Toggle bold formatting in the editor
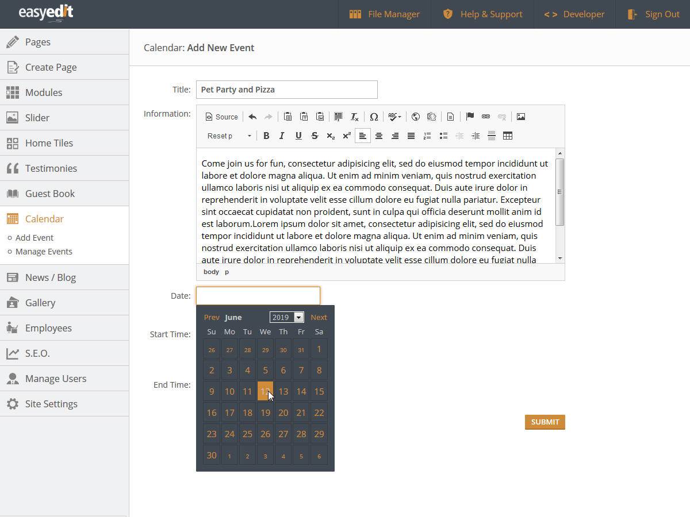Screen dimensions: 690x517 click(266, 136)
